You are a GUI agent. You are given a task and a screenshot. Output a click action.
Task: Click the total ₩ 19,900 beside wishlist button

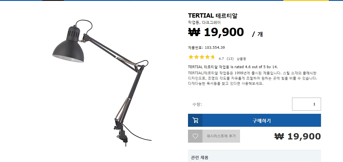(x=298, y=136)
